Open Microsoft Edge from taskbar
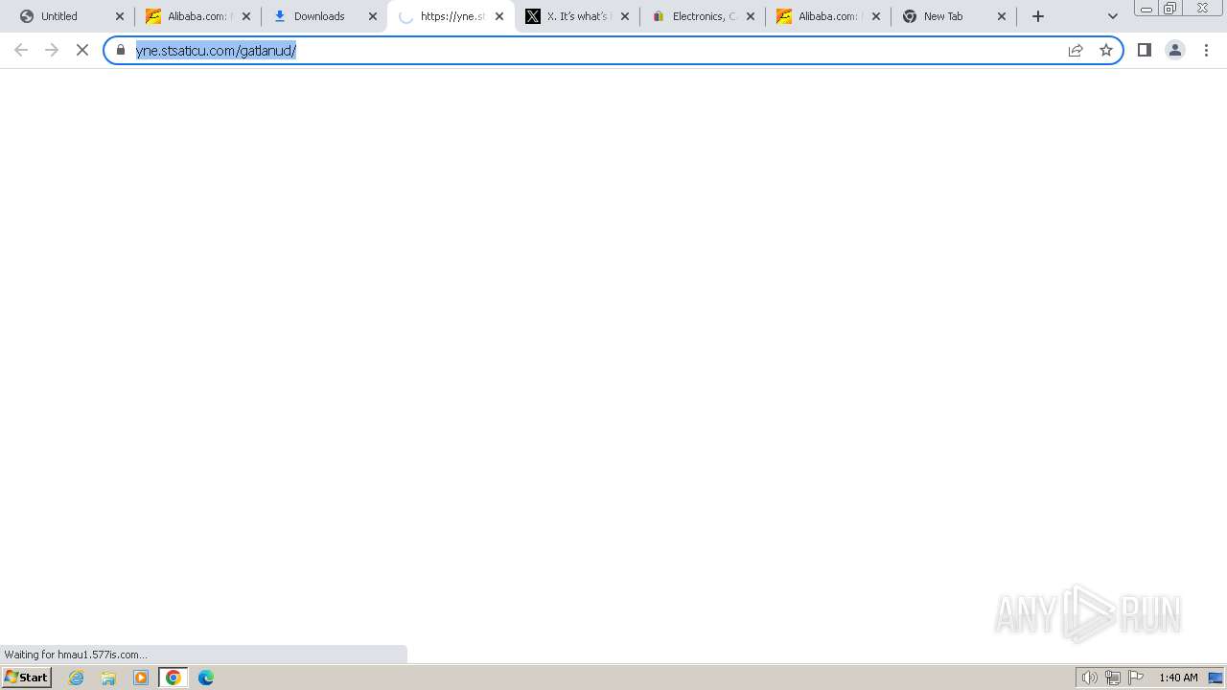Screen dimensions: 1227x690 click(x=206, y=678)
